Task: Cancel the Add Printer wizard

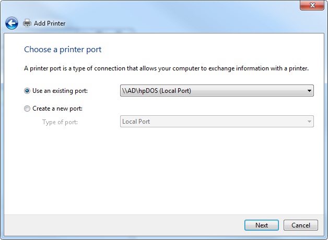Action: tap(301, 225)
